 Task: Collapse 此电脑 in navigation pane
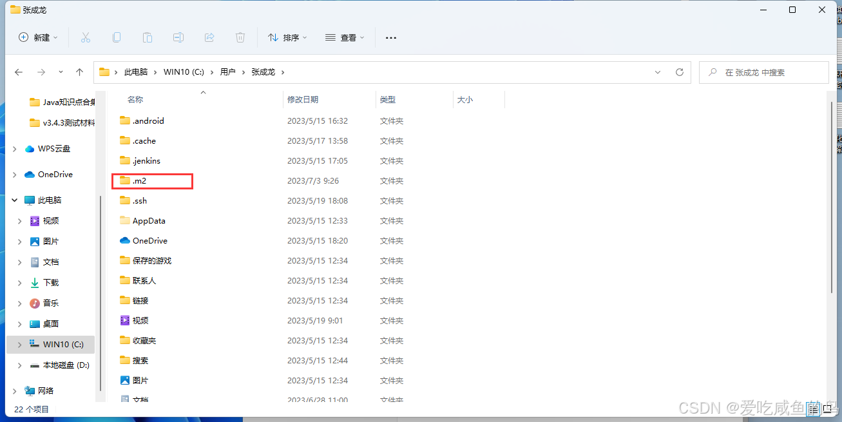[15, 200]
